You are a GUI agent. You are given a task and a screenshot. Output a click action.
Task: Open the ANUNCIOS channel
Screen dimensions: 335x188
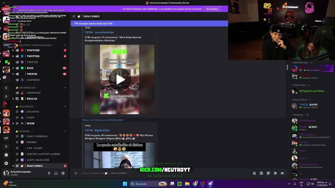point(33,93)
